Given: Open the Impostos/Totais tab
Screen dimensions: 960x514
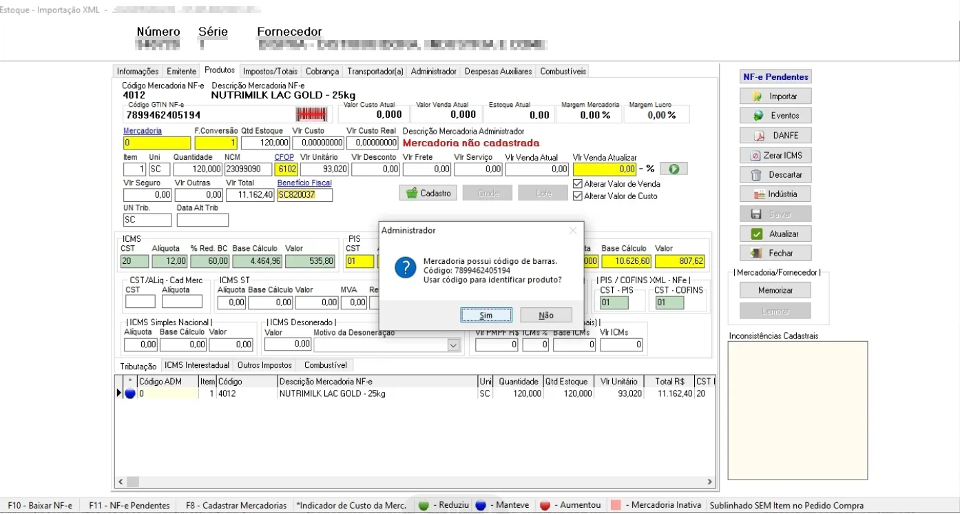Looking at the screenshot, I should coord(271,71).
